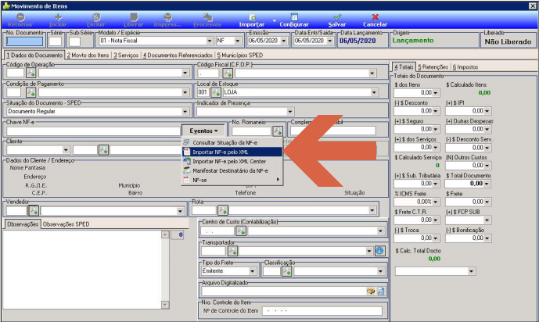Open the NF-se submenu
The height and width of the screenshot is (322, 539).
(x=232, y=180)
